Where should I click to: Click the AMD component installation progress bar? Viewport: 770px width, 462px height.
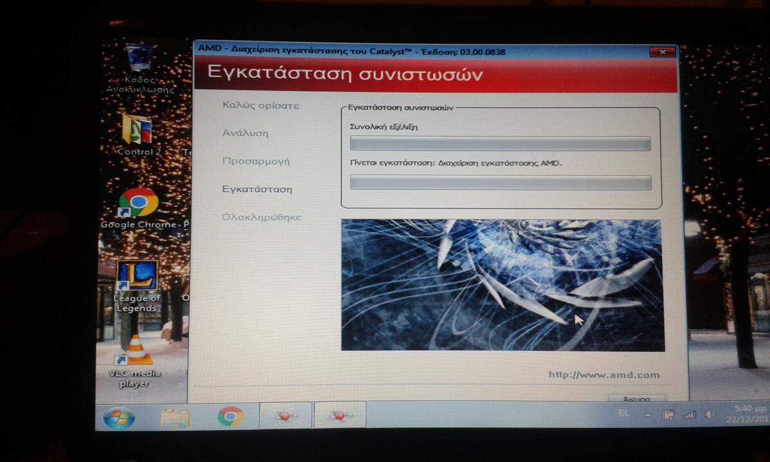pyautogui.click(x=501, y=183)
